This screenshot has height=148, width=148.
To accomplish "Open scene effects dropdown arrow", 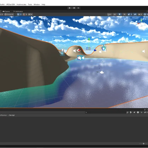I will click(131, 15).
